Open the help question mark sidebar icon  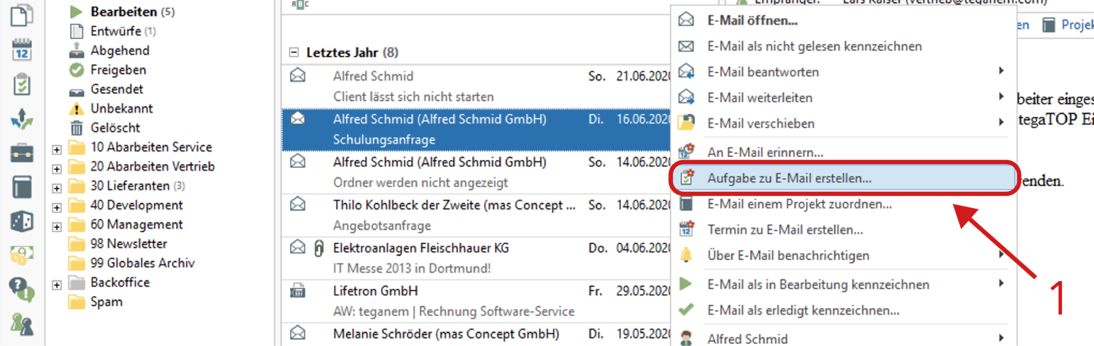pyautogui.click(x=22, y=289)
